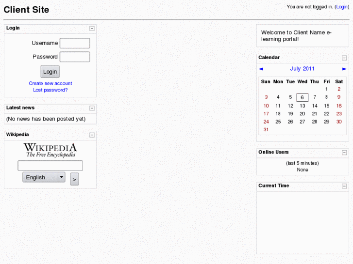Viewport: 353px width, 264px height.
Task: Open the Lost password? link
Action: click(50, 90)
